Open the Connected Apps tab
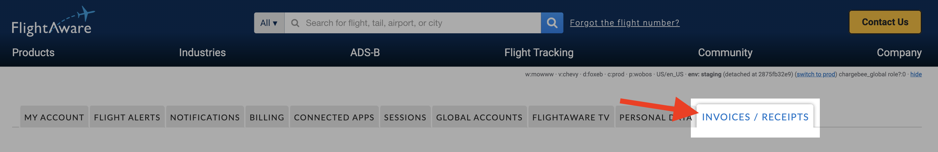Viewport: 938px width, 152px height. [334, 117]
